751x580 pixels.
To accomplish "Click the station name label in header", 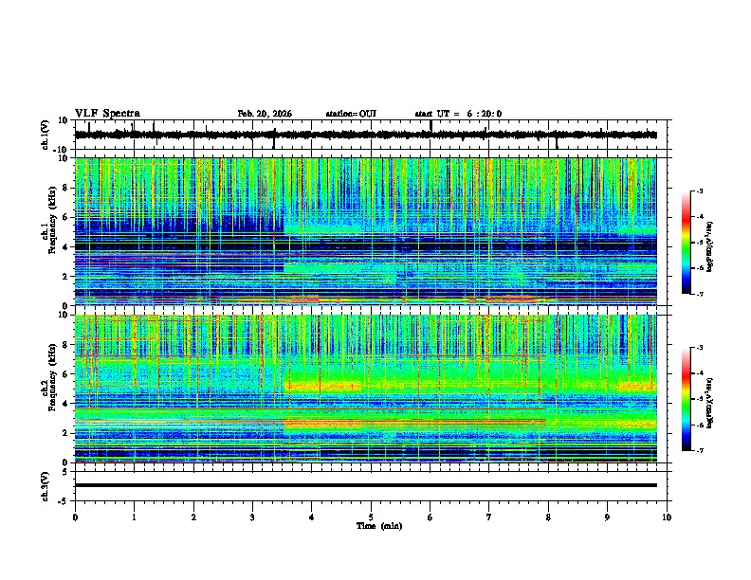I will tap(351, 114).
